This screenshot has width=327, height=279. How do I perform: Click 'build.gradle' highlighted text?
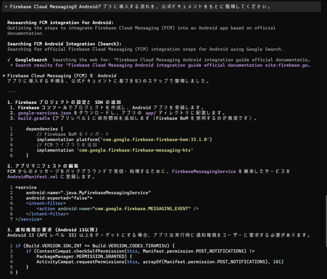click(x=34, y=118)
